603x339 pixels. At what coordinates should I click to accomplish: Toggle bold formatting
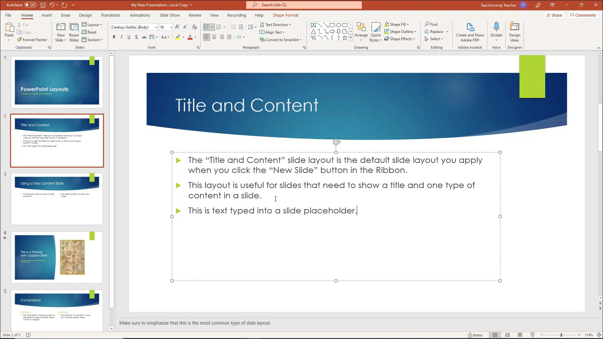(x=114, y=37)
